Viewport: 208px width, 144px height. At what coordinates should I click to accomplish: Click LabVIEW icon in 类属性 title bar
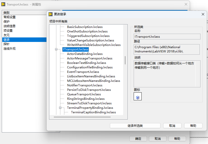coord(3,4)
